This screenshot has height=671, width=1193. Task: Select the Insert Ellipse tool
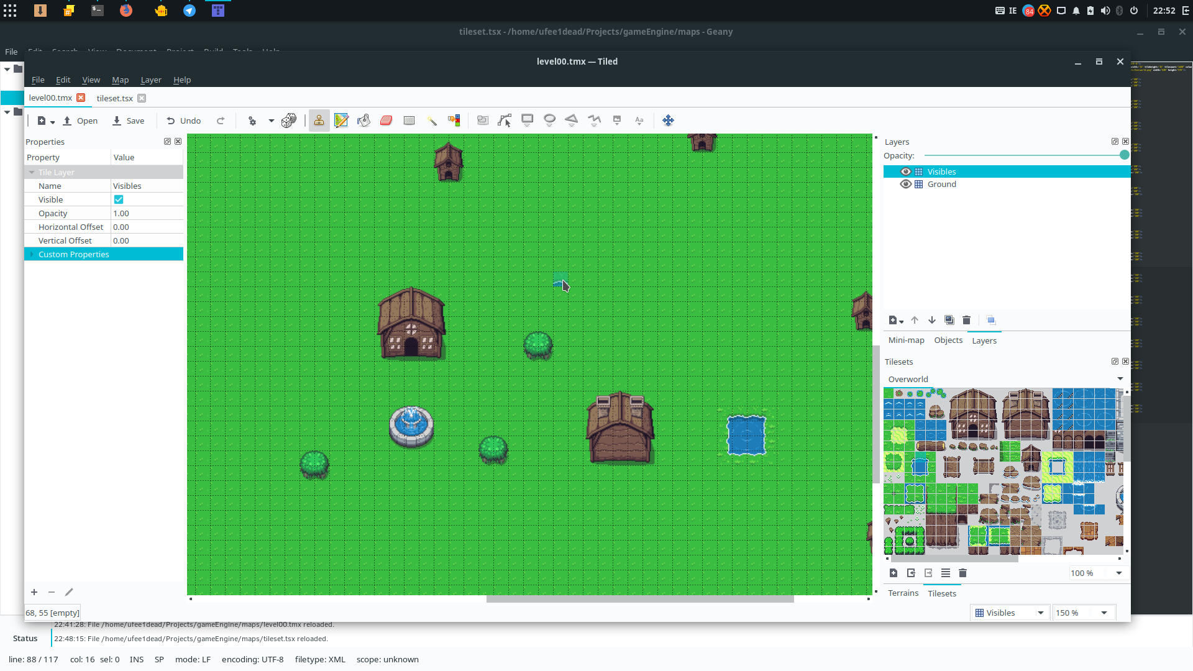click(x=549, y=121)
